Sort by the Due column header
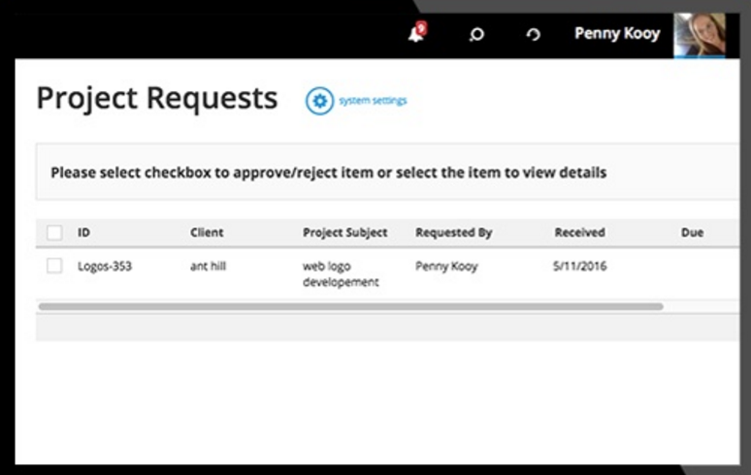This screenshot has width=751, height=475. pyautogui.click(x=692, y=233)
